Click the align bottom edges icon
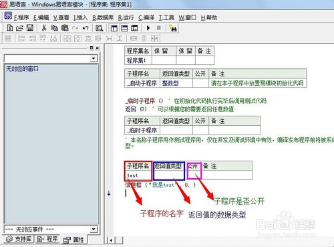This screenshot has height=247, width=334. point(53,39)
